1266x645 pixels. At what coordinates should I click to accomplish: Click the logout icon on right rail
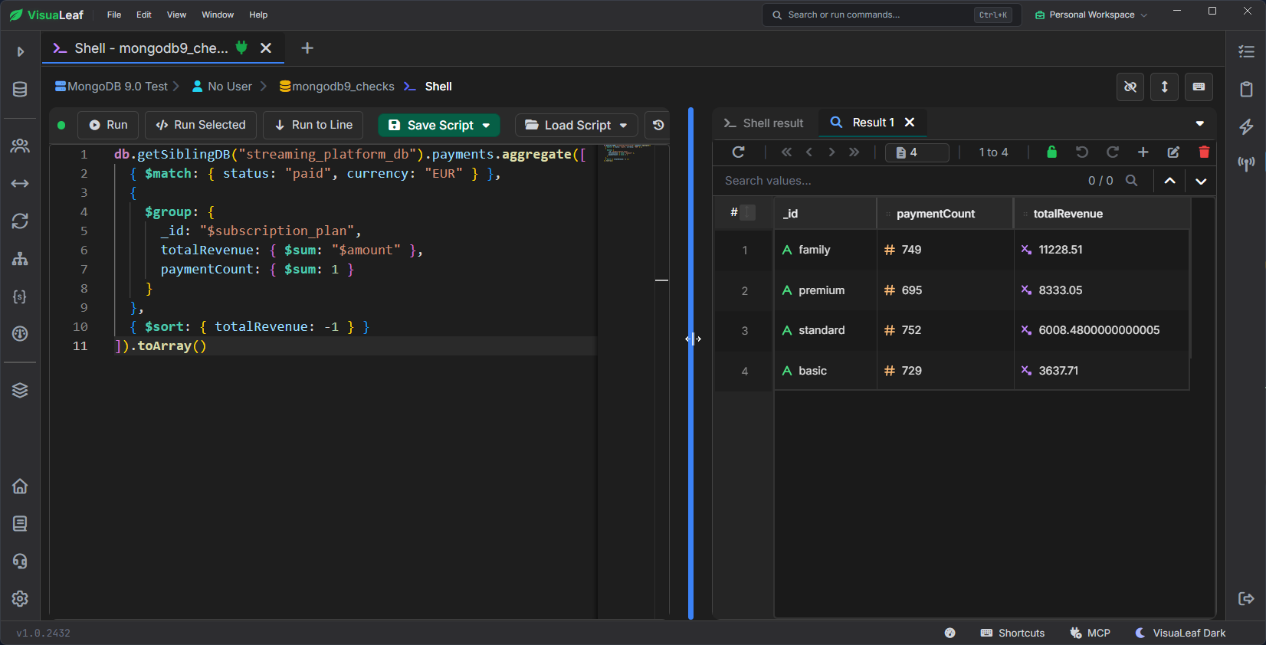pos(1246,599)
